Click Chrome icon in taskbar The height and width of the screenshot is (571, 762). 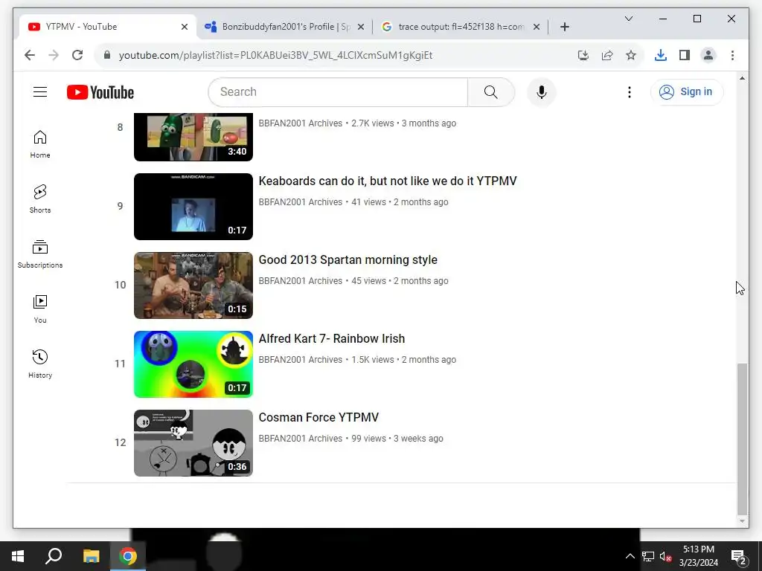128,556
